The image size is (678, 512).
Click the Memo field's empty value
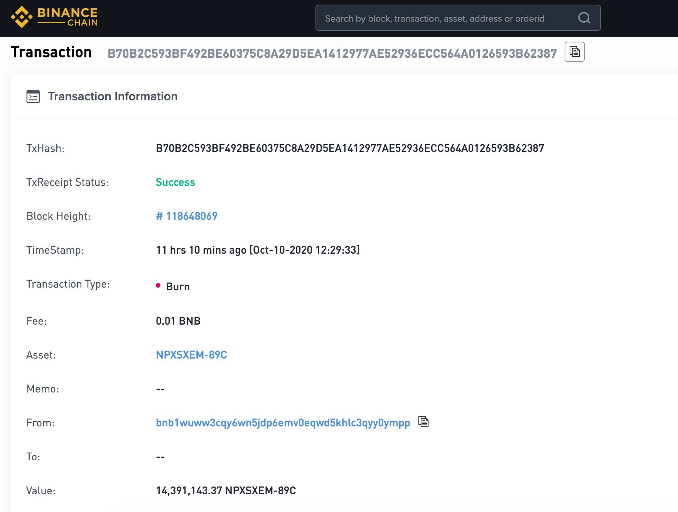(160, 389)
